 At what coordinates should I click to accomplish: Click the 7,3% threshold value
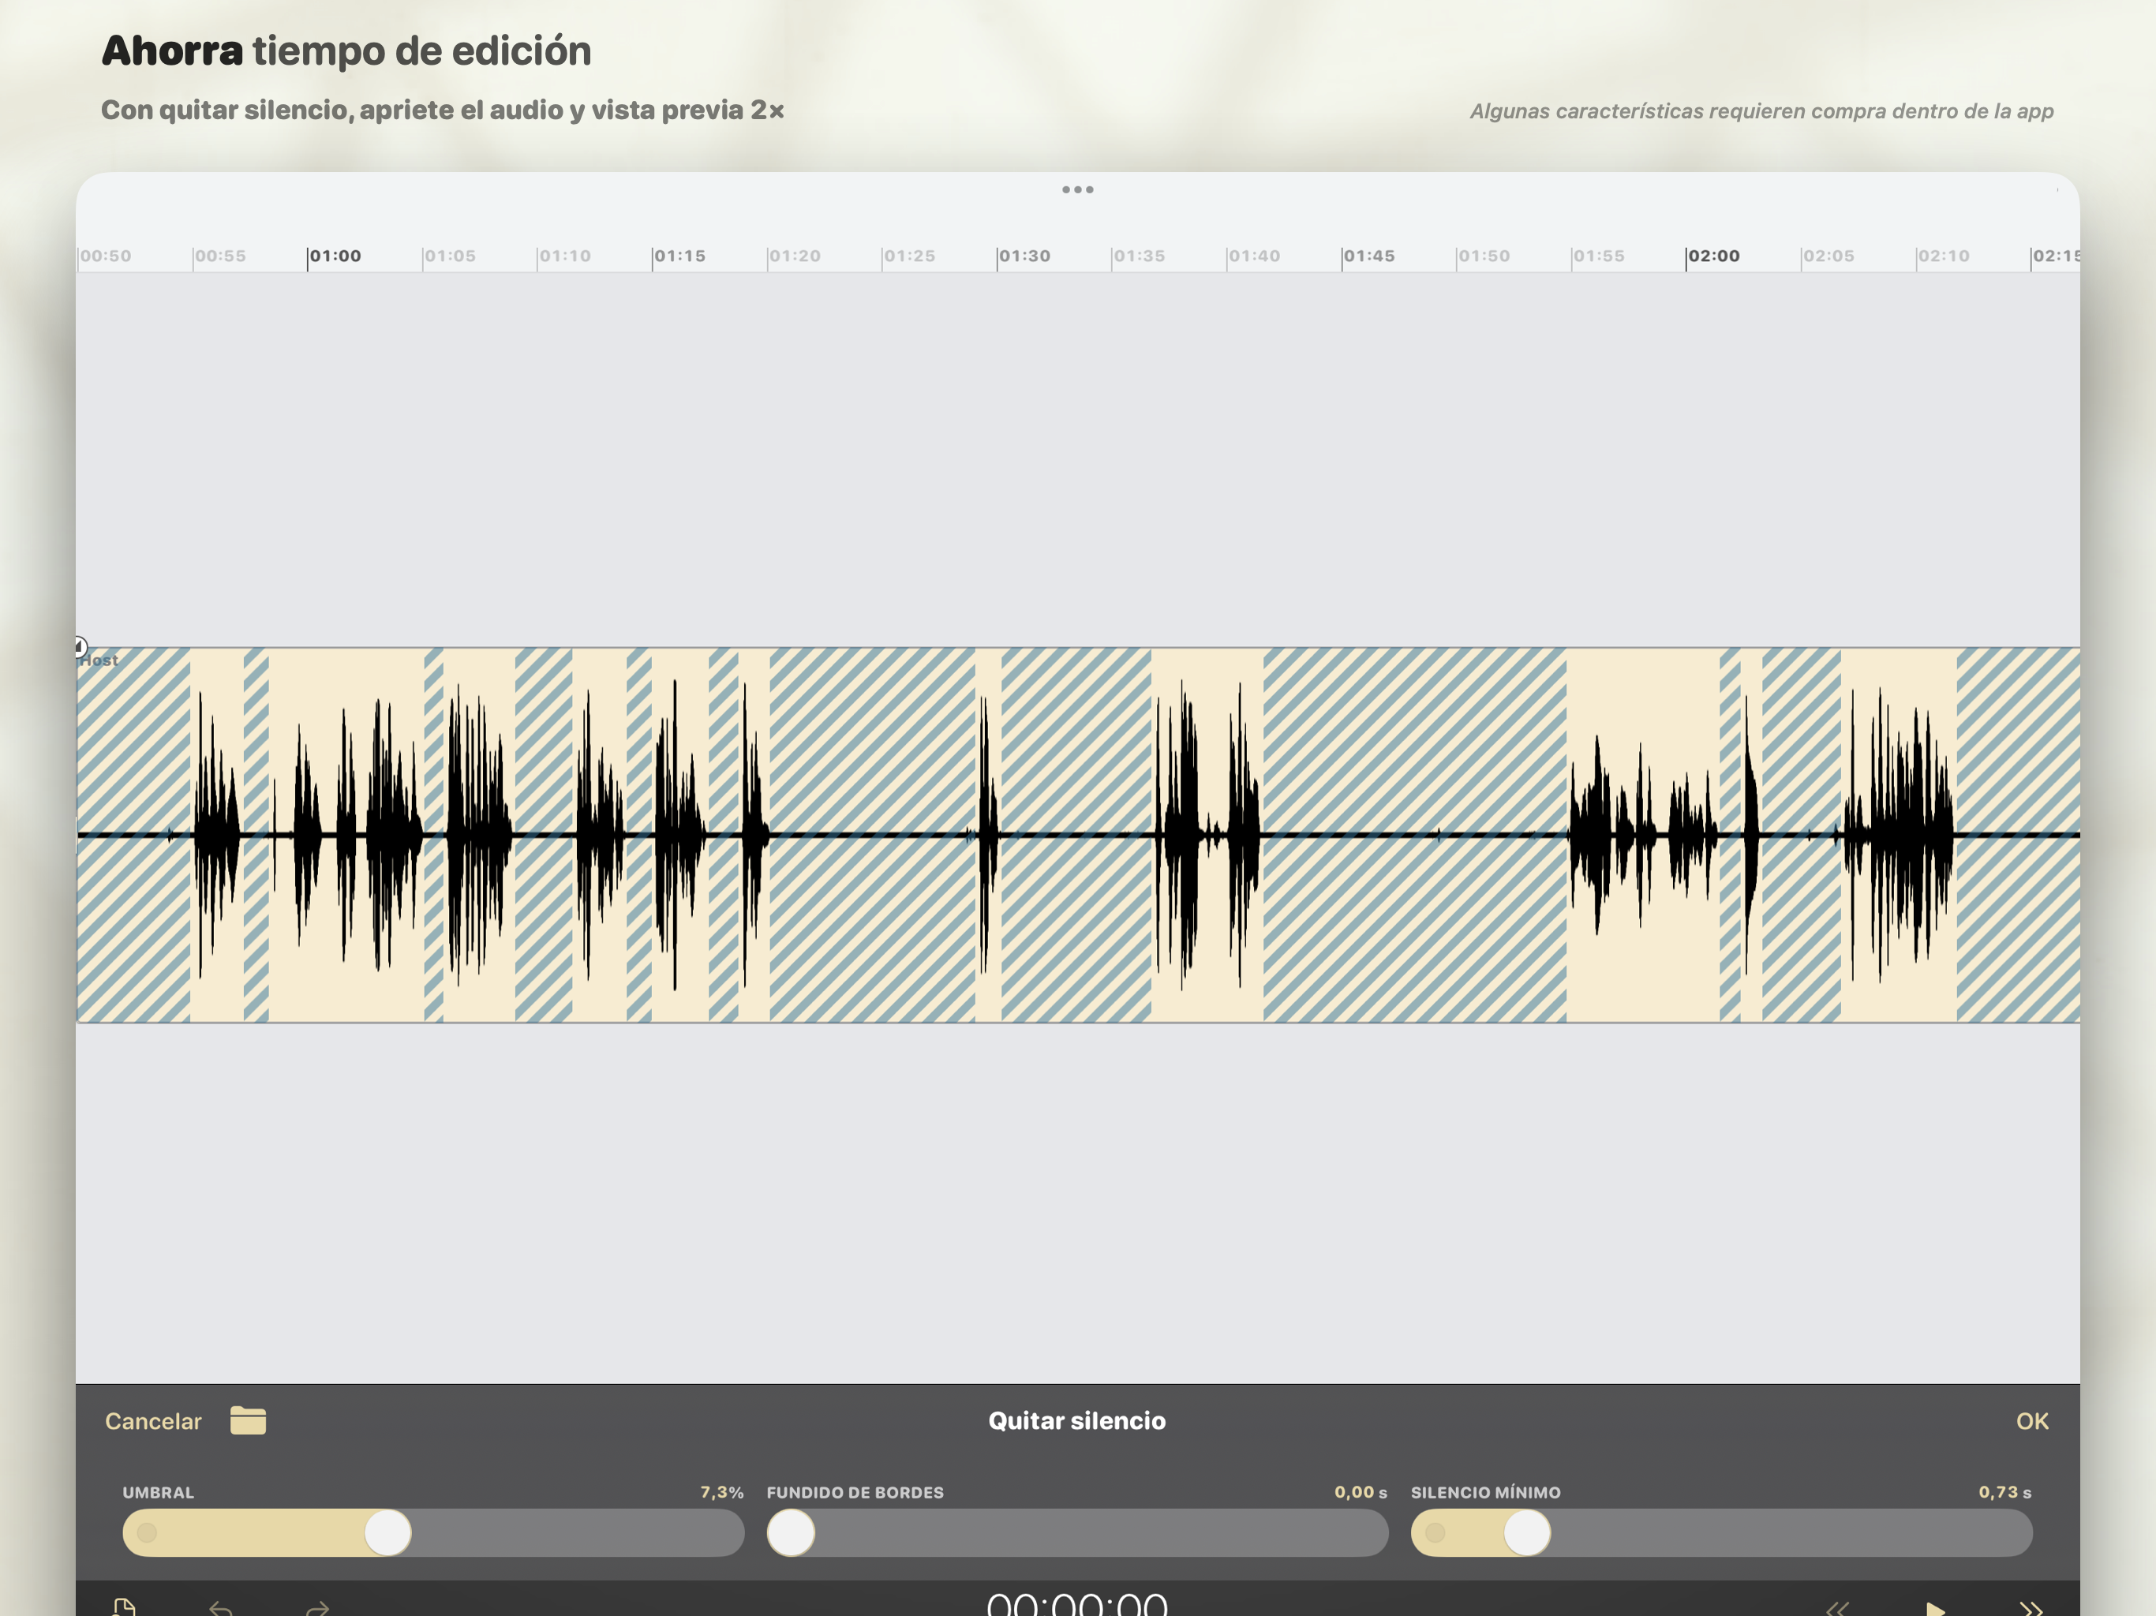[x=721, y=1492]
